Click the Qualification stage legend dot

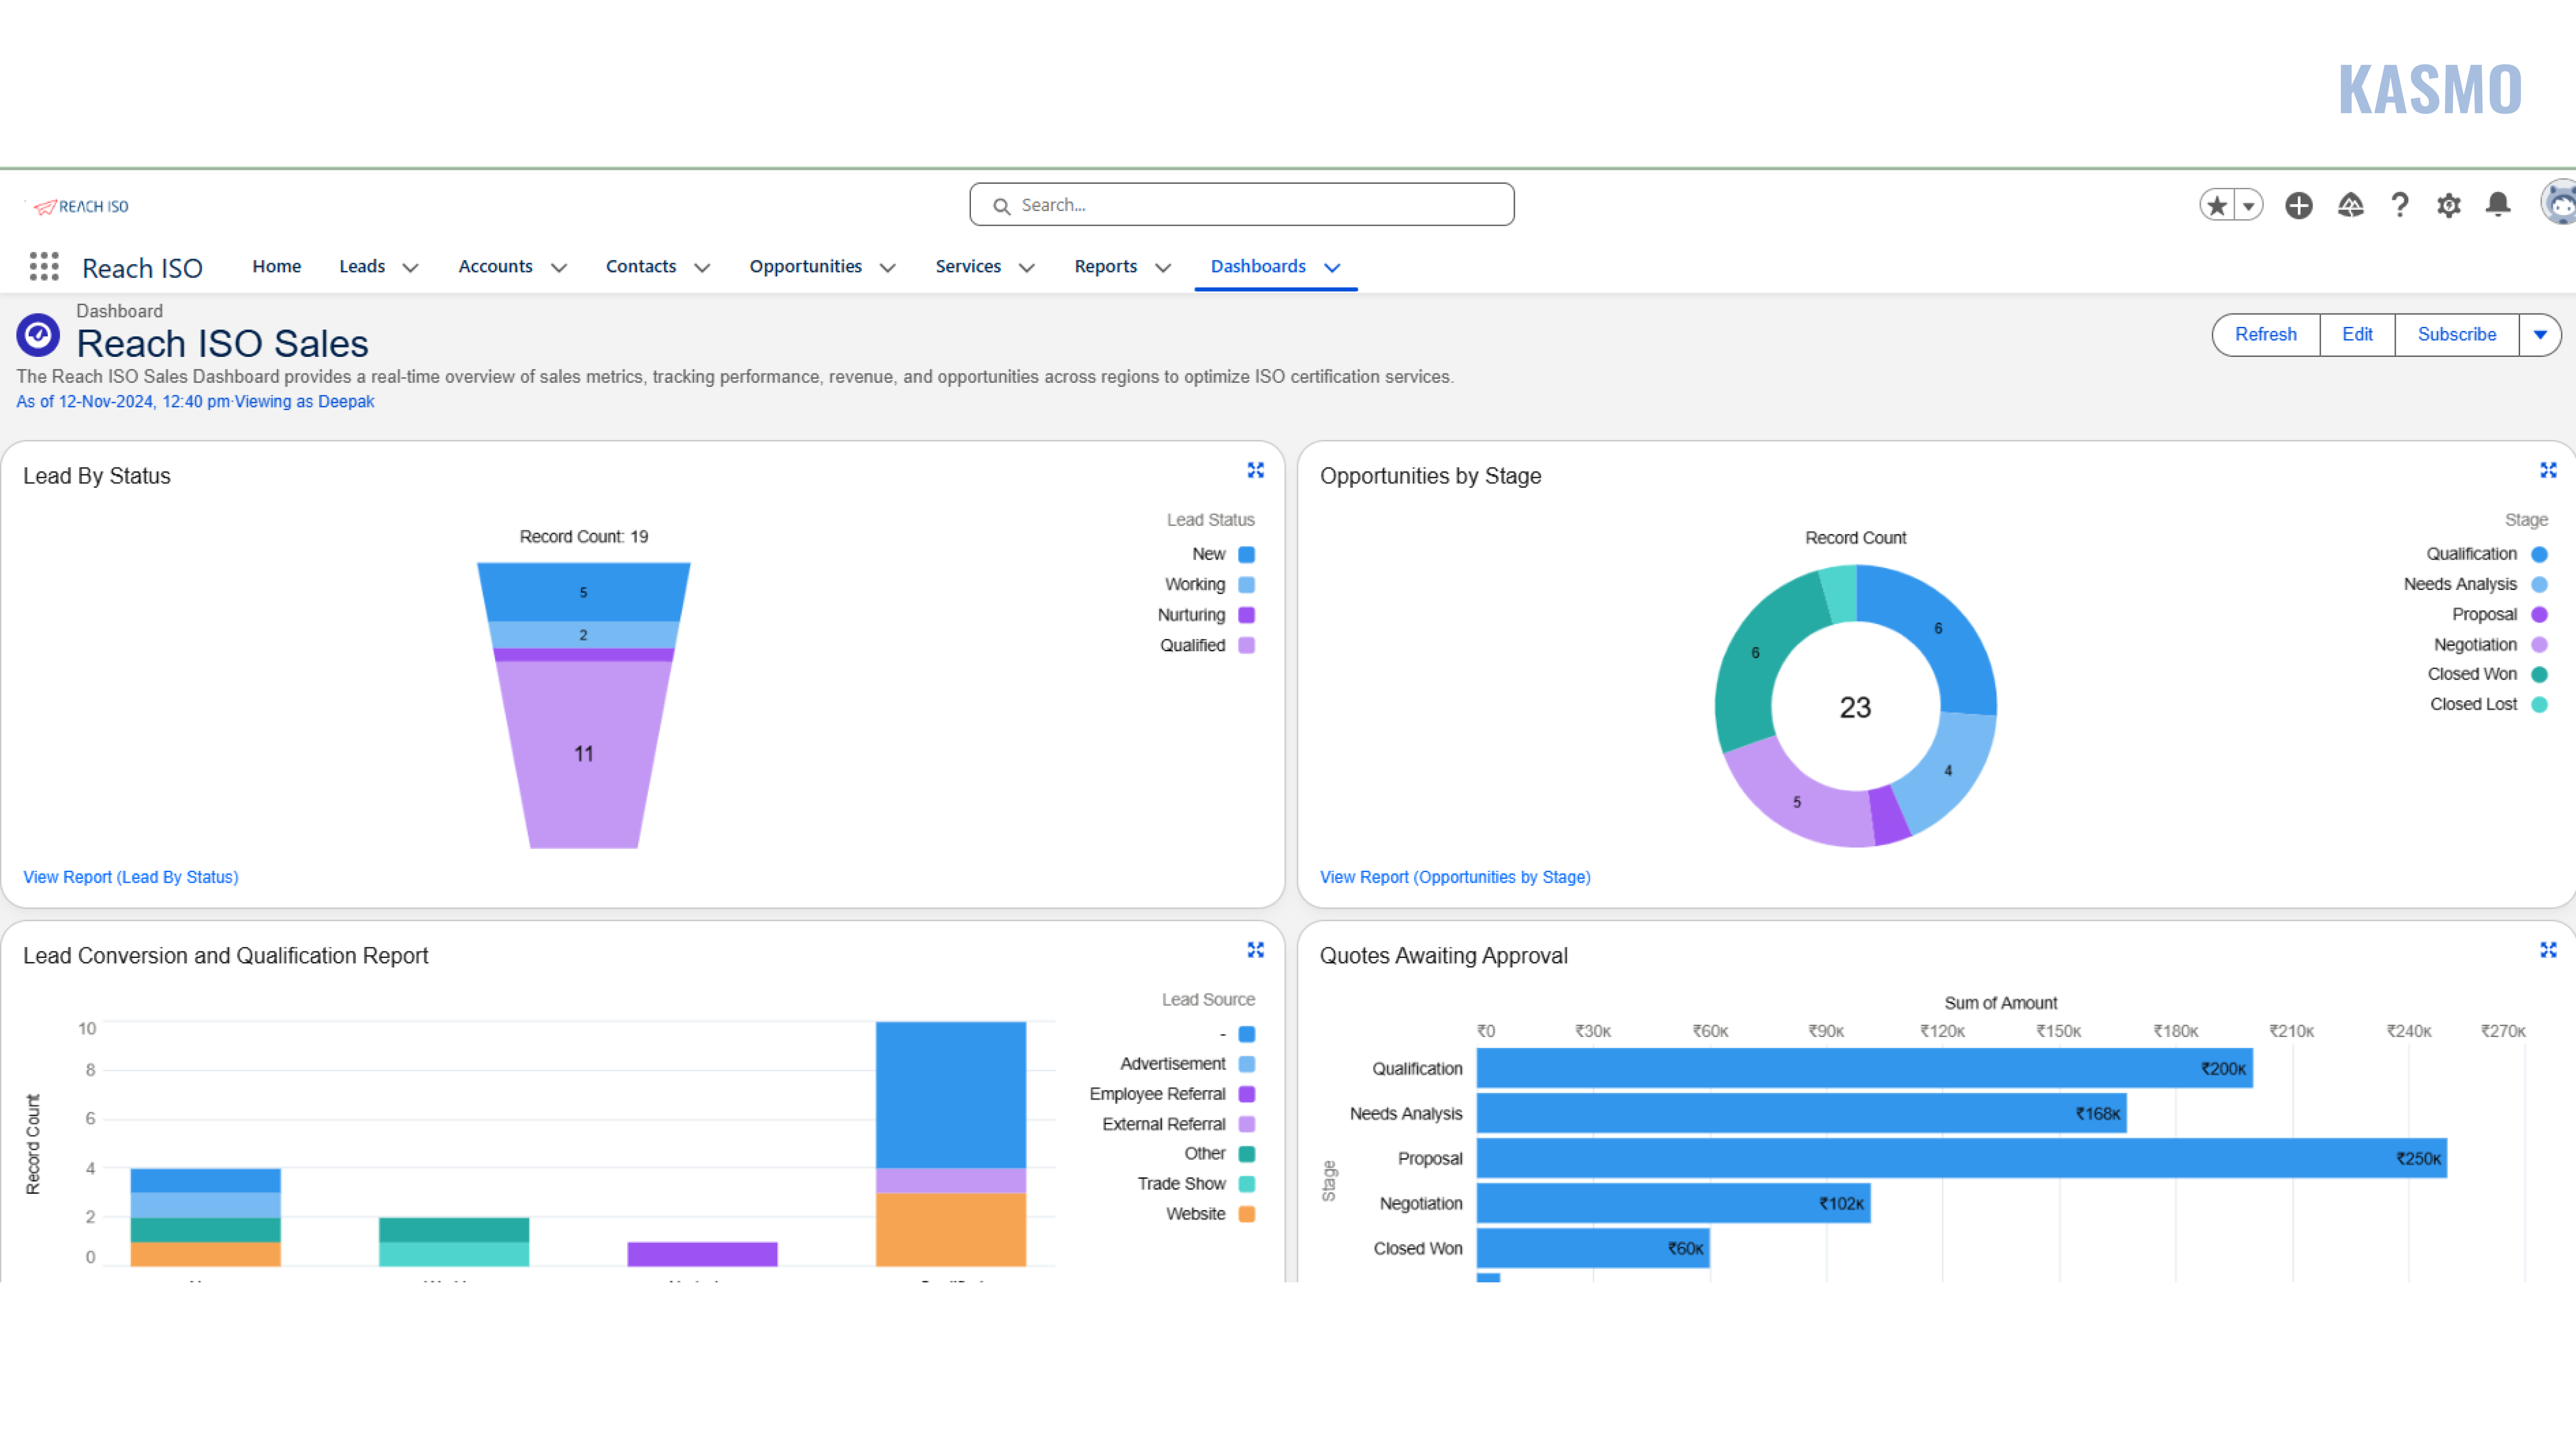2538,554
